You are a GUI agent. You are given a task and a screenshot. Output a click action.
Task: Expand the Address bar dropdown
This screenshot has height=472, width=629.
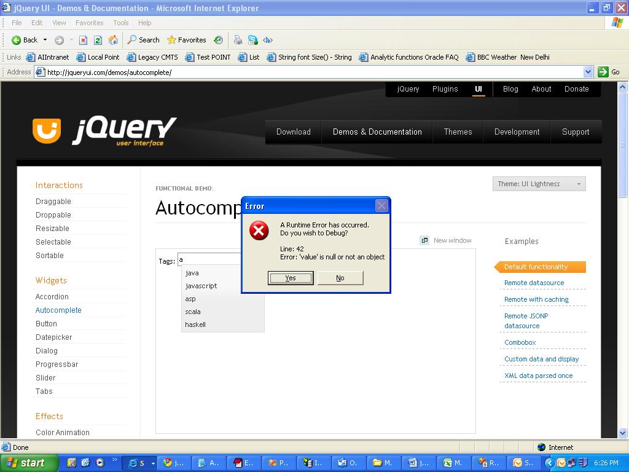coord(588,72)
